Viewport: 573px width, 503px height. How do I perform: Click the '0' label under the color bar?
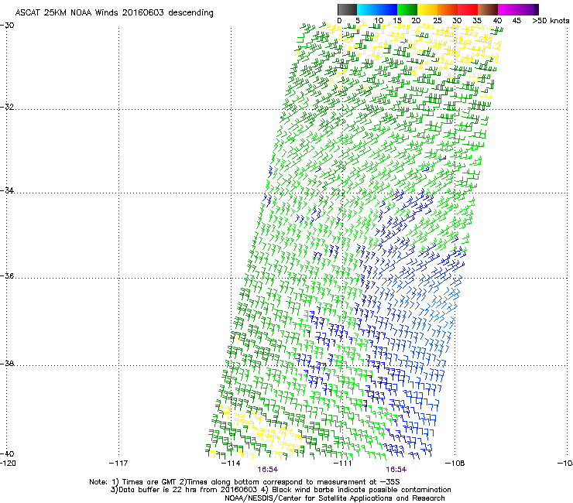(339, 21)
